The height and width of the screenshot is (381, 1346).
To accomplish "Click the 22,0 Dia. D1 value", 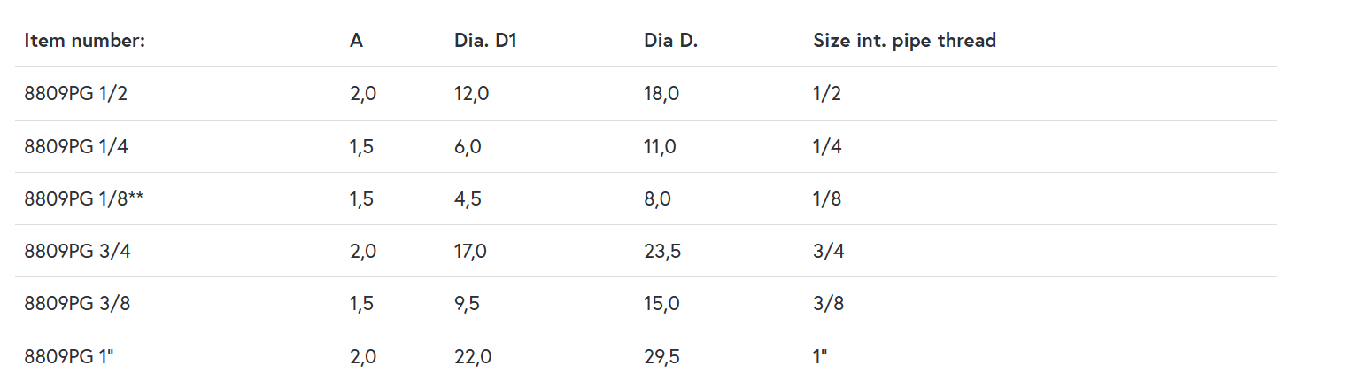I will click(472, 356).
